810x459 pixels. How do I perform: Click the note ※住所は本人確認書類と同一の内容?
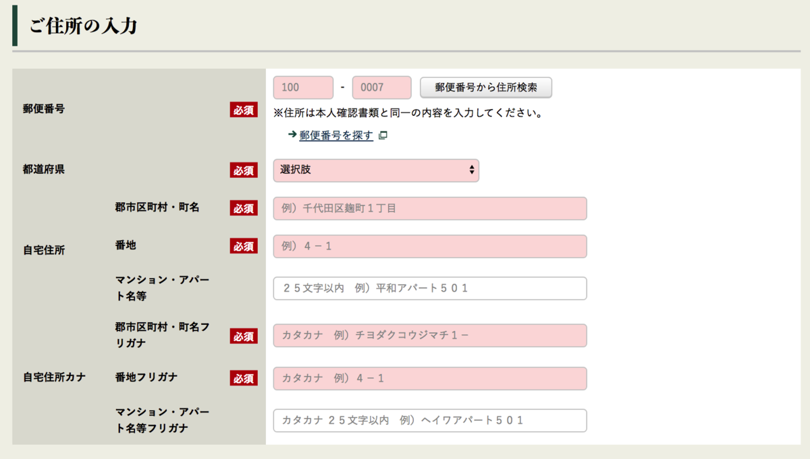(408, 113)
